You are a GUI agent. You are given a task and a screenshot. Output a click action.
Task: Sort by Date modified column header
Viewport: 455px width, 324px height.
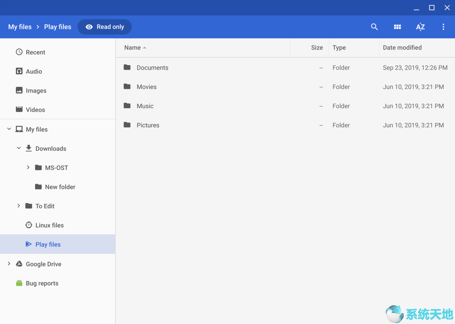(402, 48)
